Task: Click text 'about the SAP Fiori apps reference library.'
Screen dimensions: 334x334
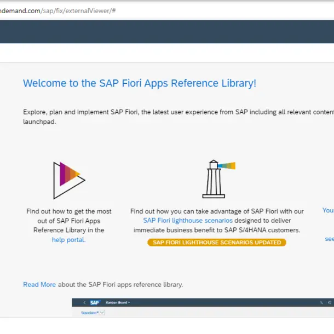Action: 120,285
